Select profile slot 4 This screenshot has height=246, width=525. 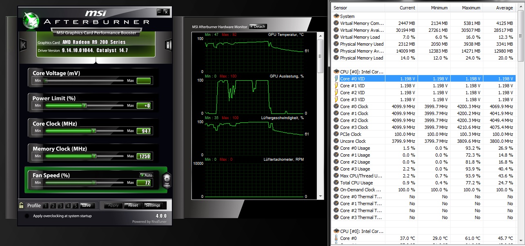68,206
